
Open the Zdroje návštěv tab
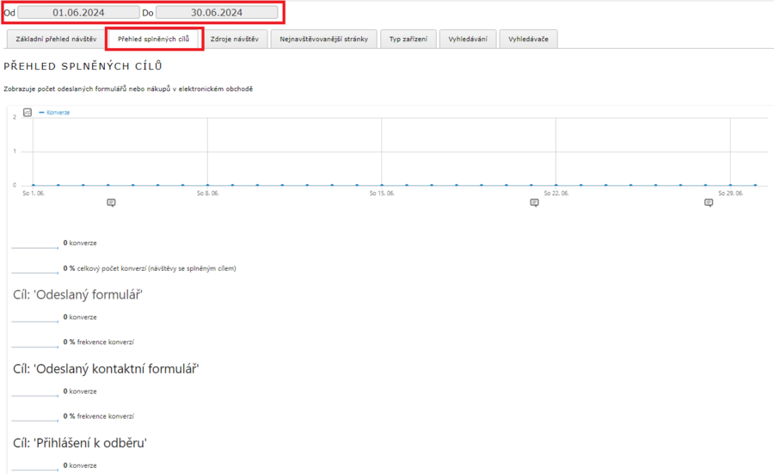coord(234,39)
